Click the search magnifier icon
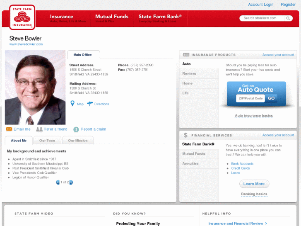 (x=288, y=18)
